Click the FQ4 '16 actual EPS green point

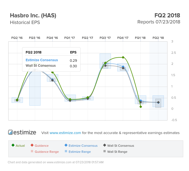click(x=52, y=72)
